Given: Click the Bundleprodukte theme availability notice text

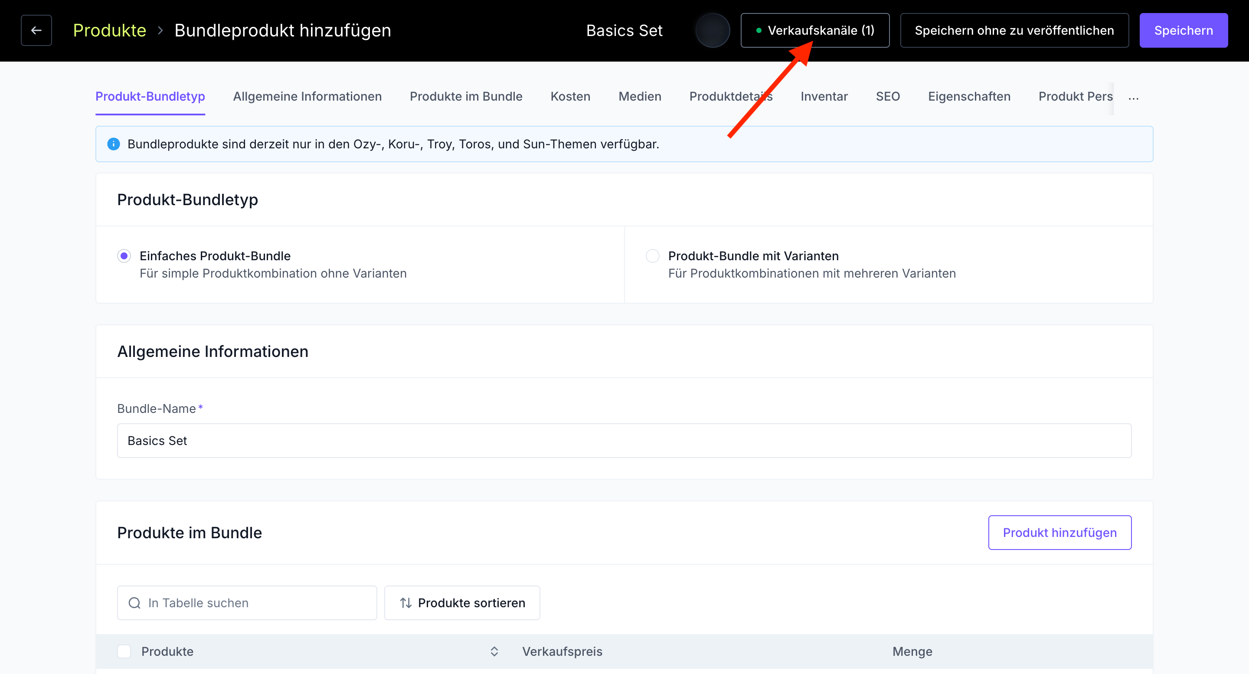Looking at the screenshot, I should pos(393,144).
